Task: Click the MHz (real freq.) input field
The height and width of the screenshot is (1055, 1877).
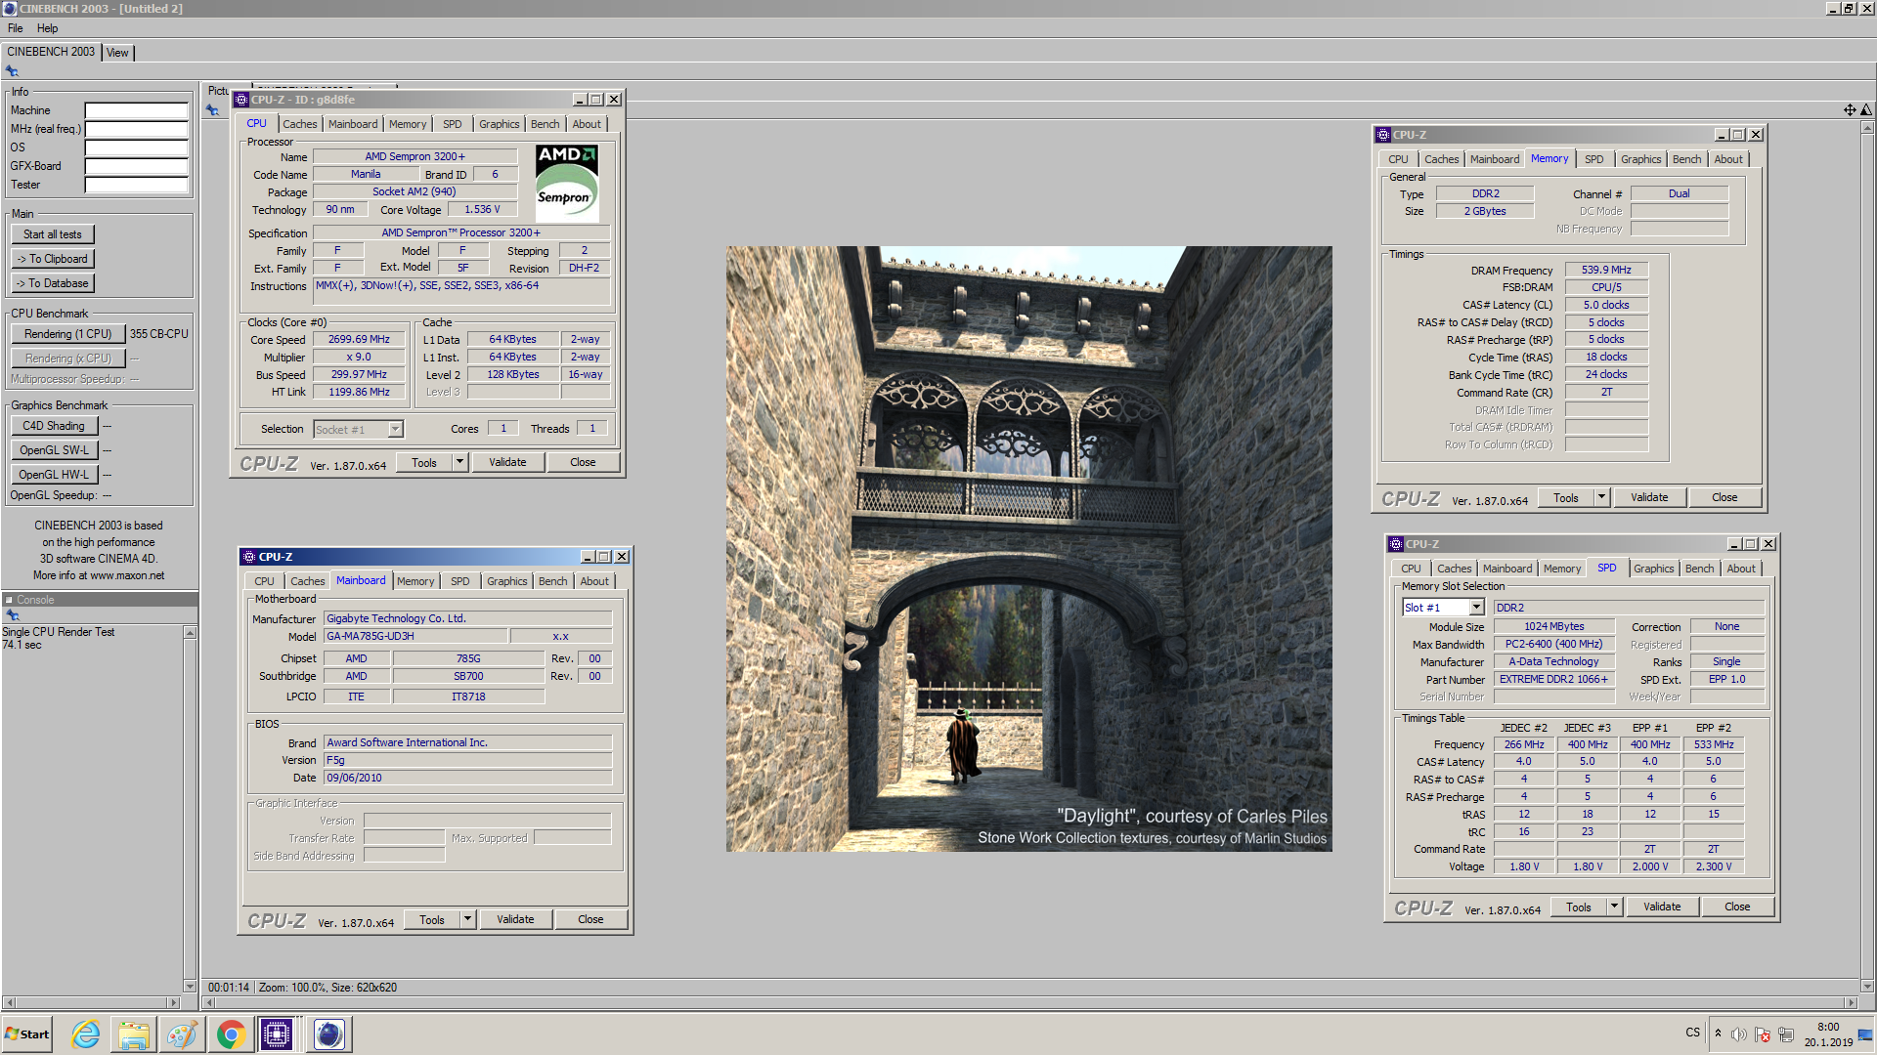Action: pyautogui.click(x=136, y=129)
